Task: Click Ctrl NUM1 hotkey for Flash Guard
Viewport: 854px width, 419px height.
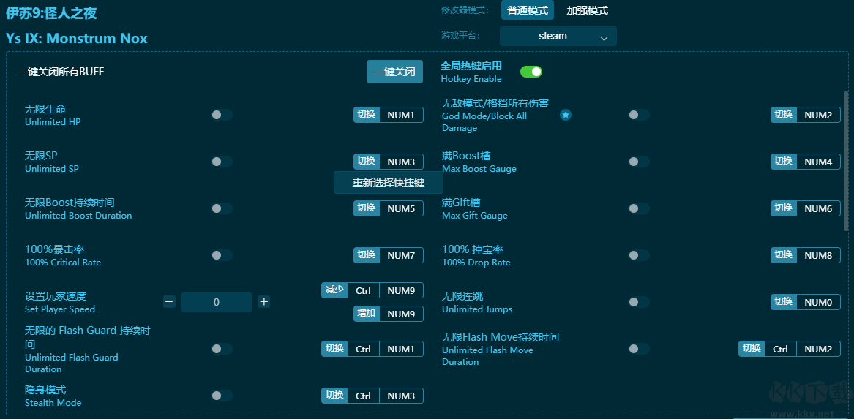Action: coord(372,349)
